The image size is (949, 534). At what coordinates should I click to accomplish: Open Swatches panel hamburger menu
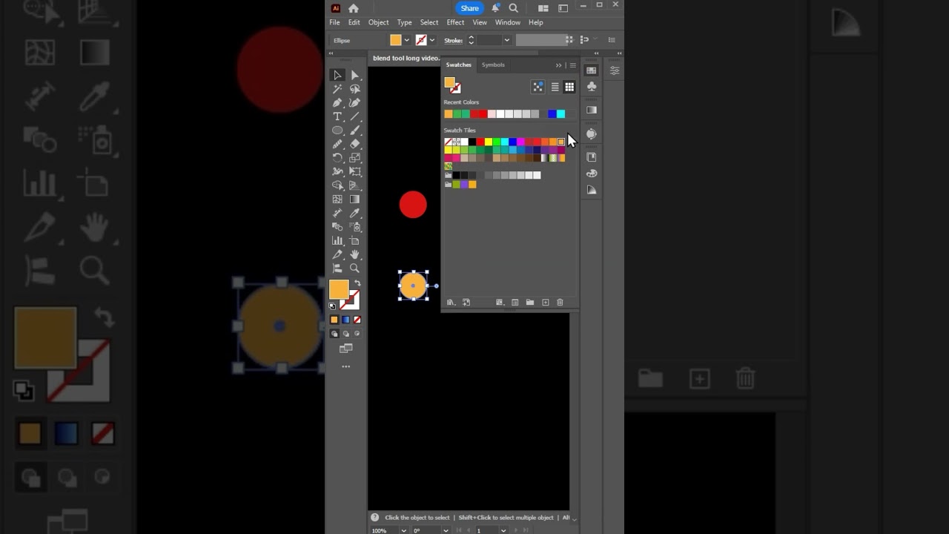coord(572,65)
